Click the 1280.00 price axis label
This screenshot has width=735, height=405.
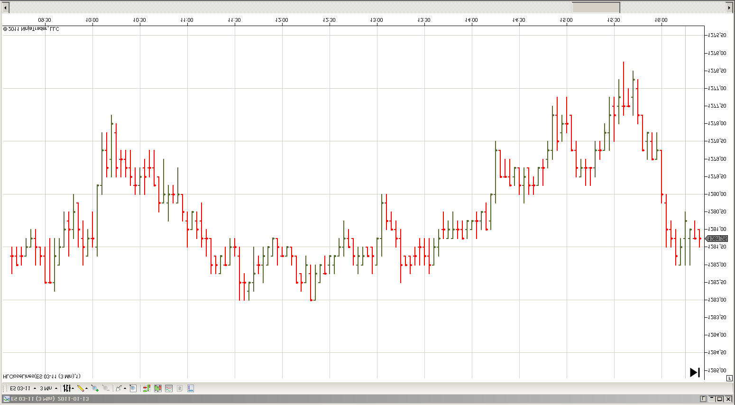[x=717, y=194]
